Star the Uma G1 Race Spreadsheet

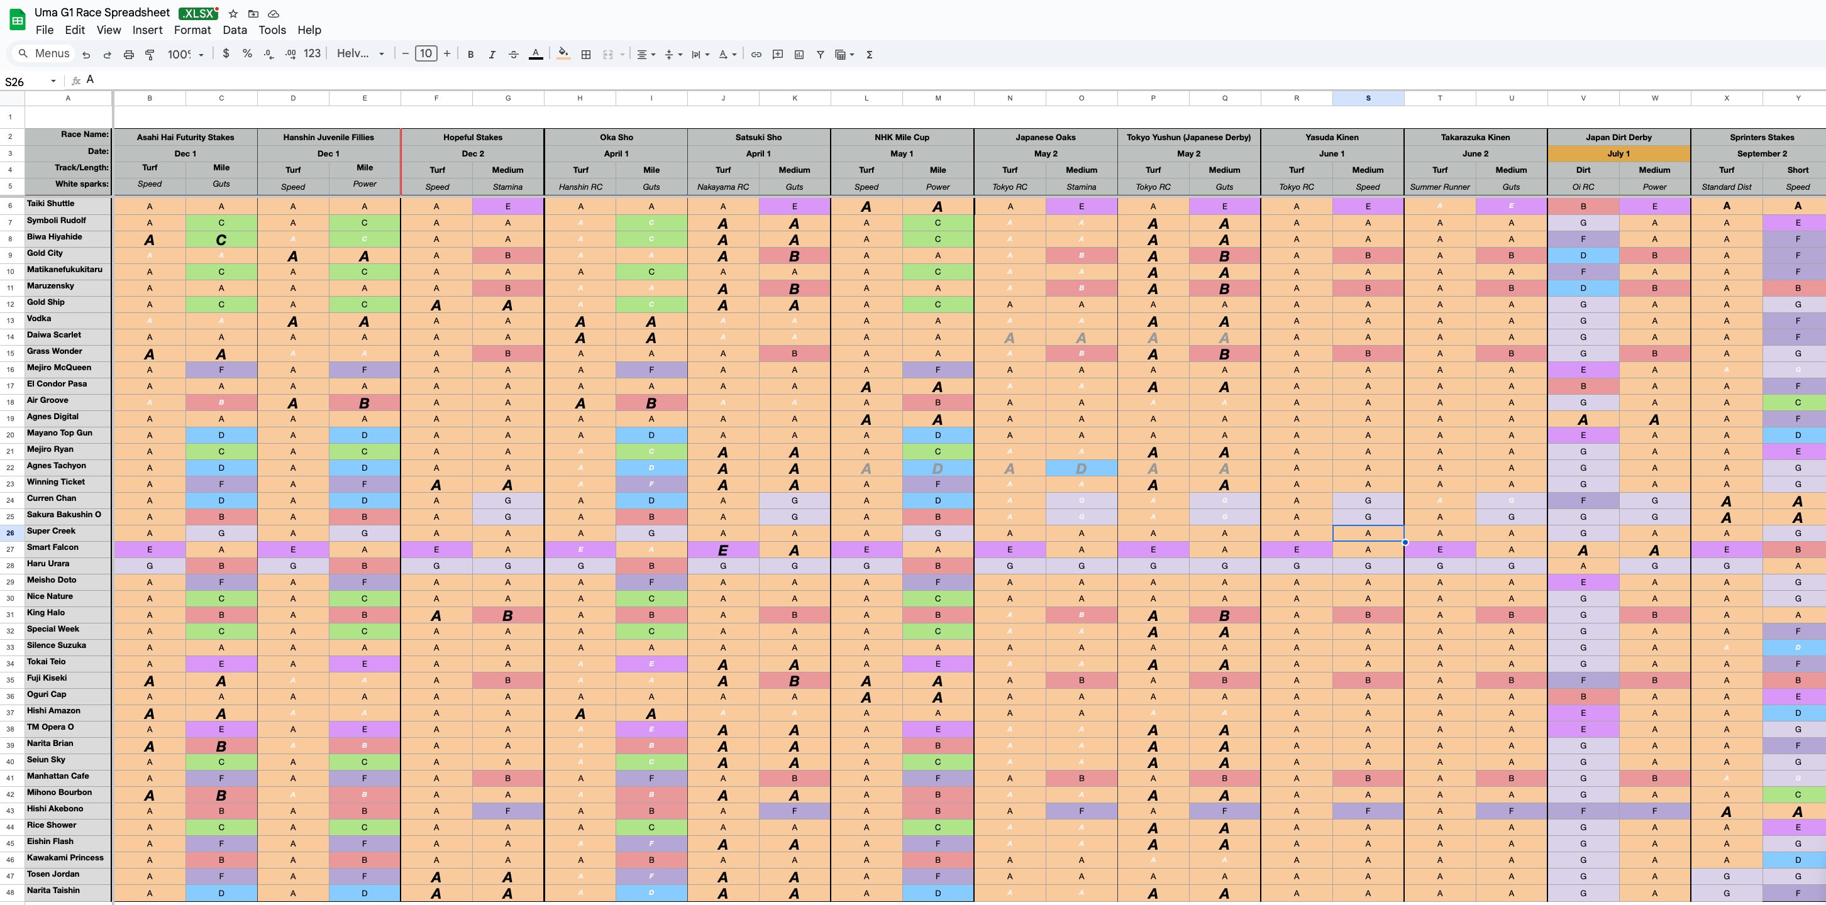pyautogui.click(x=233, y=13)
